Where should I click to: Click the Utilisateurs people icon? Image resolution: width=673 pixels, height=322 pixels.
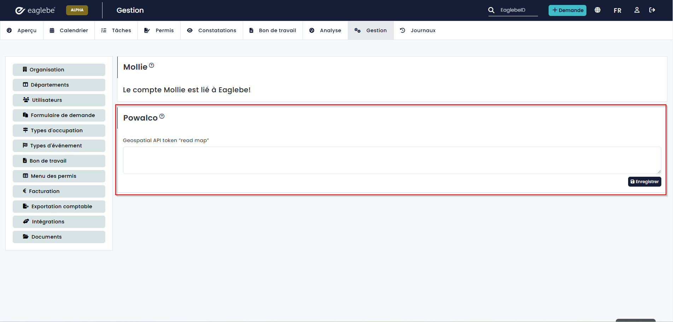coord(26,100)
